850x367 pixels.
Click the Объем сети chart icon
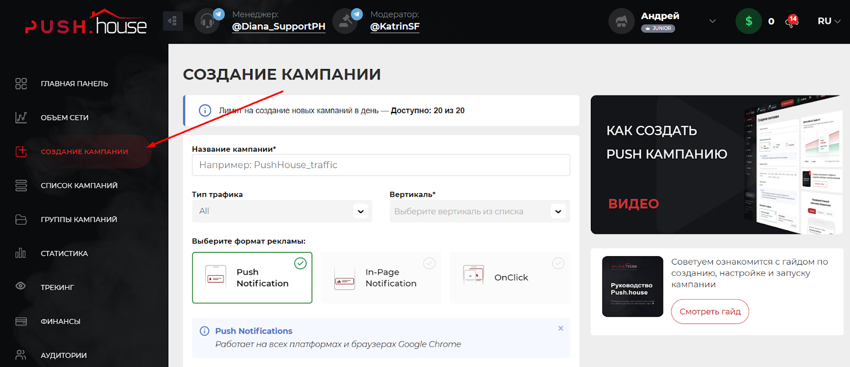pos(21,118)
